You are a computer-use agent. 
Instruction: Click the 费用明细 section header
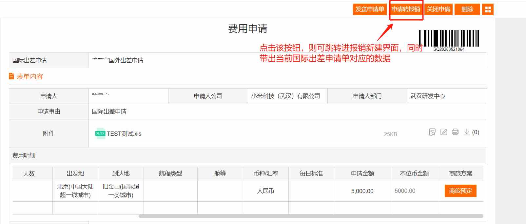(24, 155)
